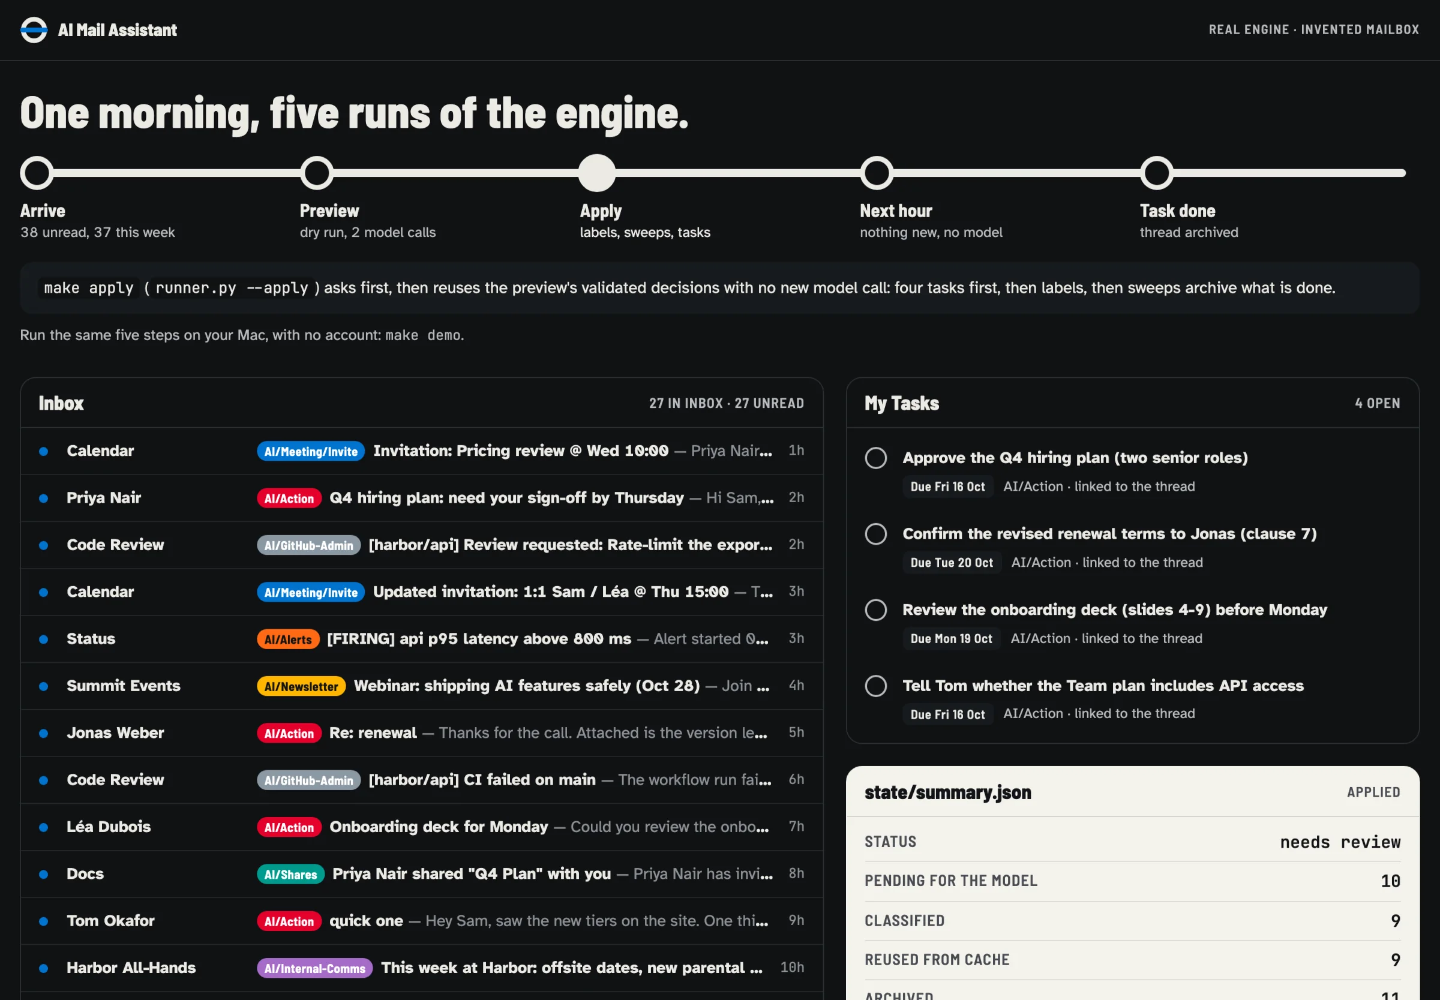Image resolution: width=1440 pixels, height=1000 pixels.
Task: Complete the Approve Q4 hiring plan task
Action: [x=876, y=458]
